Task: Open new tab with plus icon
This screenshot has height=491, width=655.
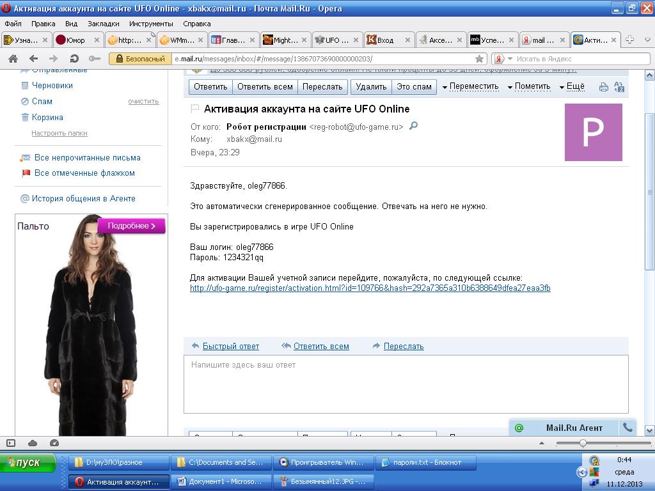Action: point(629,40)
